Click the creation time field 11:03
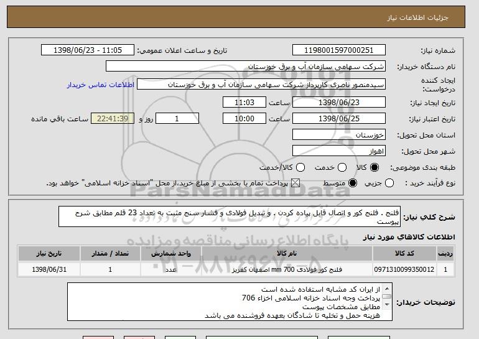Image resolution: width=479 pixels, height=339 pixels. [x=244, y=102]
